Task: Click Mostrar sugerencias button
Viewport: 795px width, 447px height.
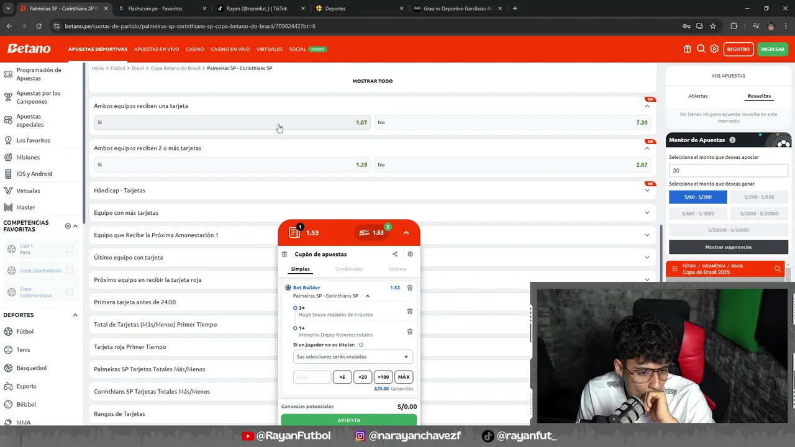Action: point(729,247)
